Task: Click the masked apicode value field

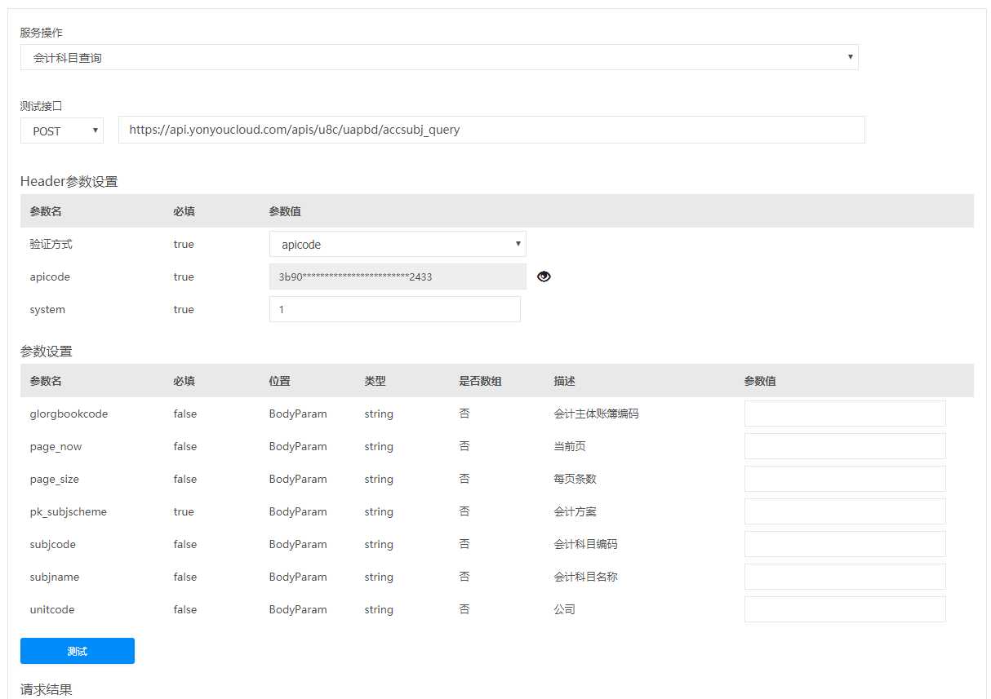Action: point(398,277)
